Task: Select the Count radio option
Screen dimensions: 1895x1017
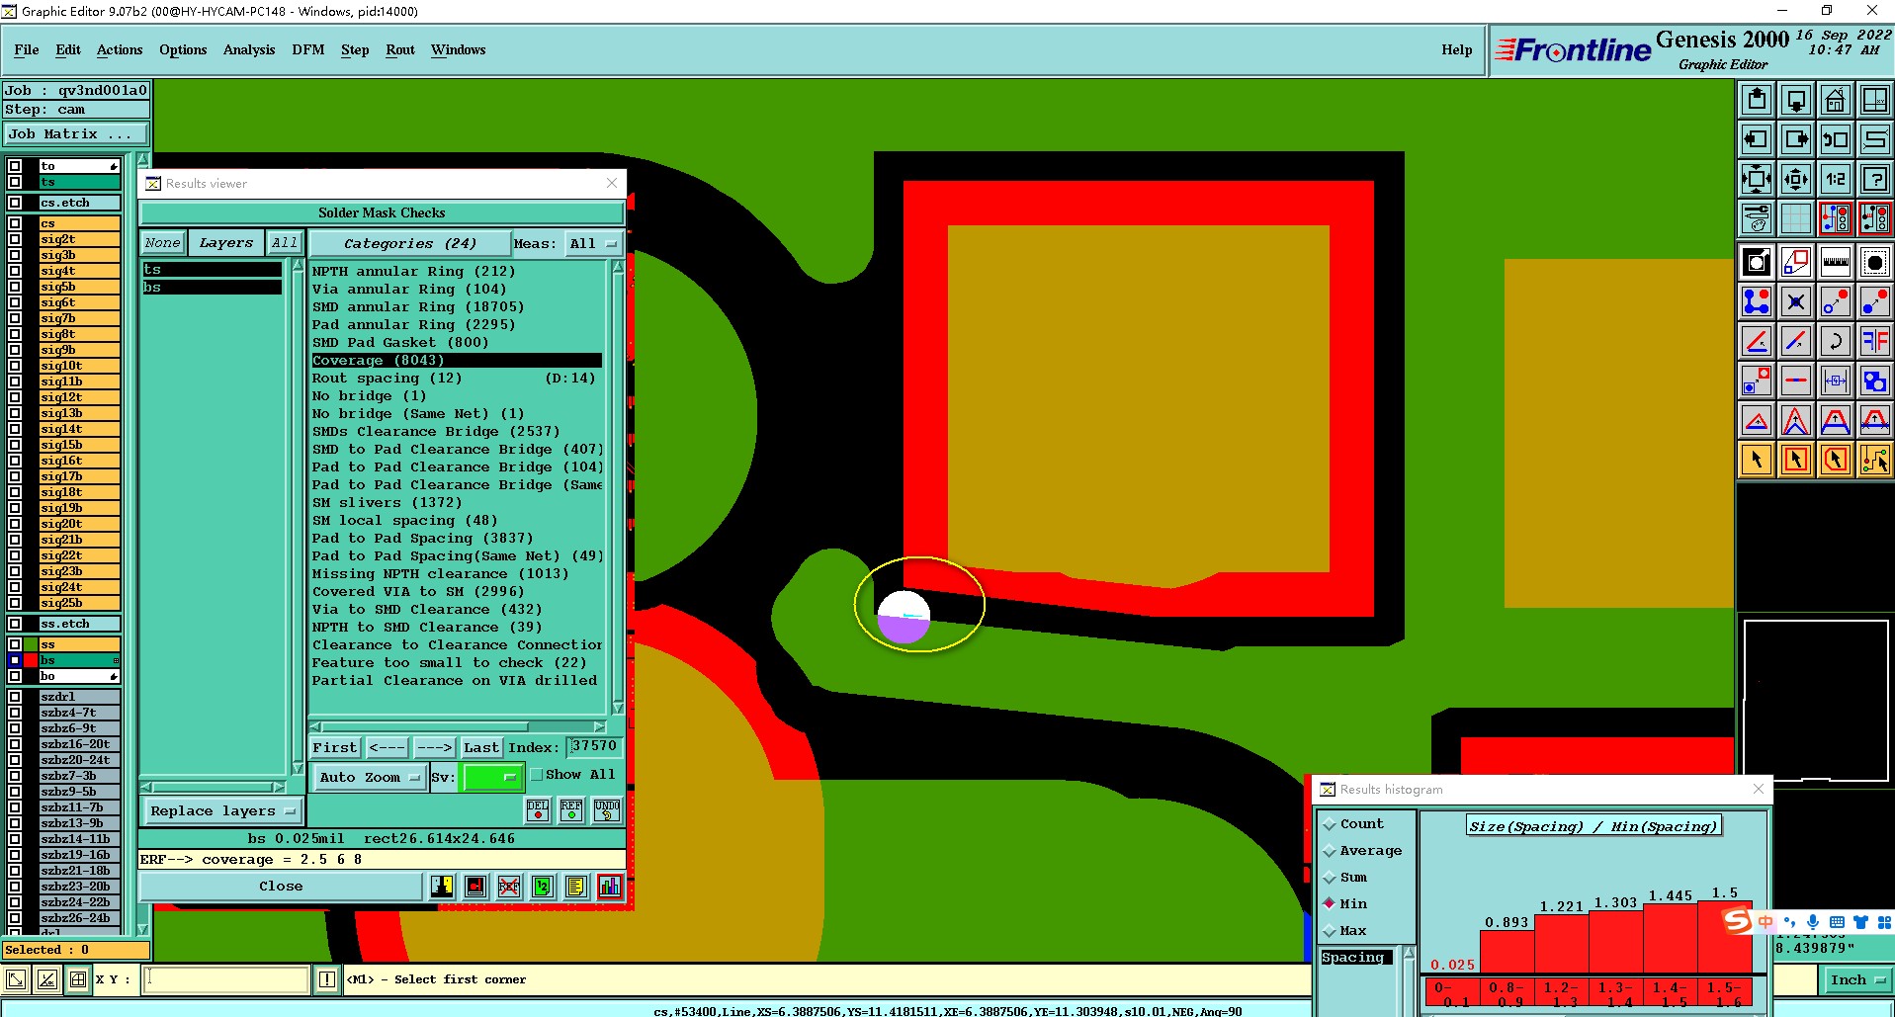Action: click(x=1330, y=824)
